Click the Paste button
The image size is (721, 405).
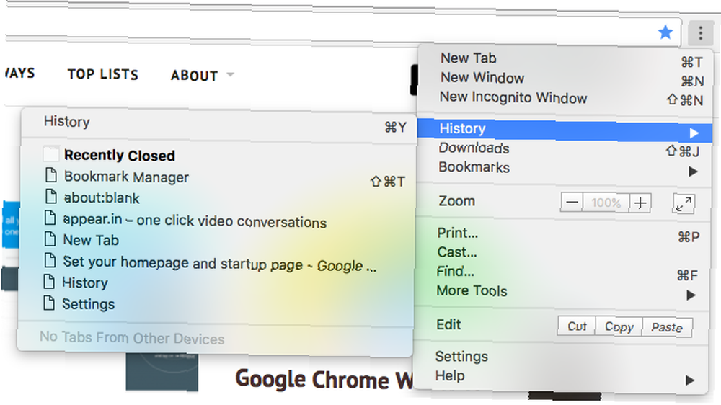(667, 327)
